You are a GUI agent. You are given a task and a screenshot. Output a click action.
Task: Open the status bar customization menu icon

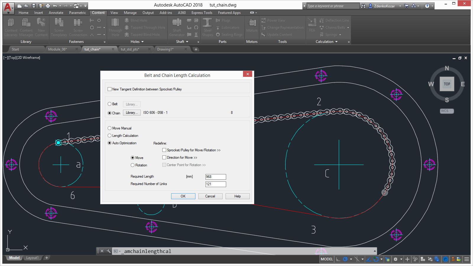point(466,259)
